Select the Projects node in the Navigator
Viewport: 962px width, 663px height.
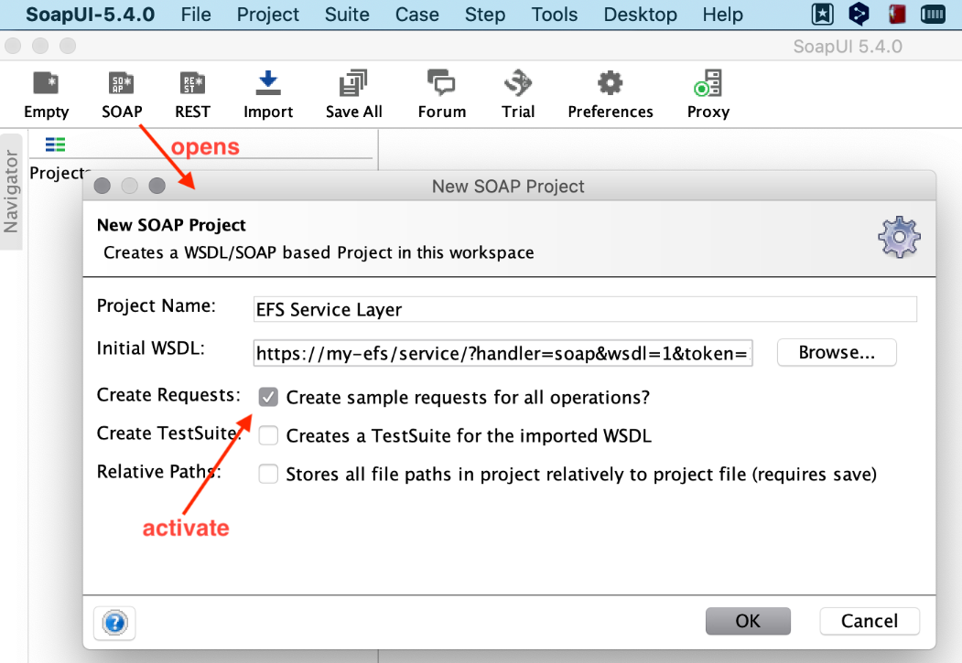[x=60, y=173]
